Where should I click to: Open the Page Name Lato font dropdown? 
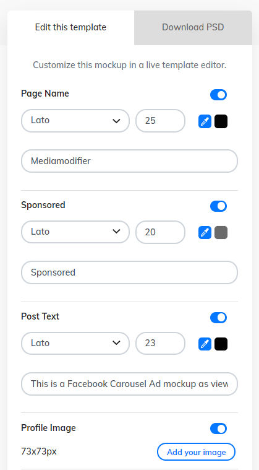75,121
